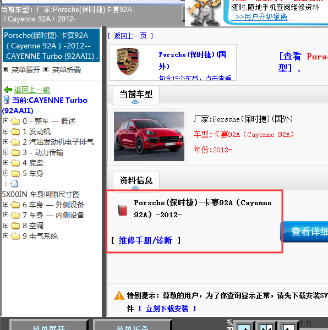Viewport: 328px width, 330px height.
Task: Click the bottom 菜单折叠 button
Action: click(x=132, y=324)
